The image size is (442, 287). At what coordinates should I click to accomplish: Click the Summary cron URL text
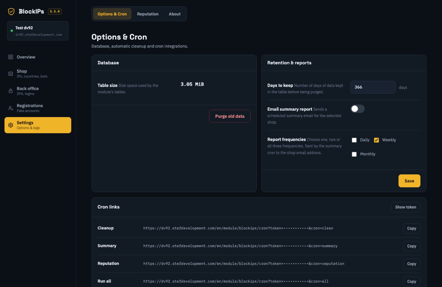(x=240, y=246)
